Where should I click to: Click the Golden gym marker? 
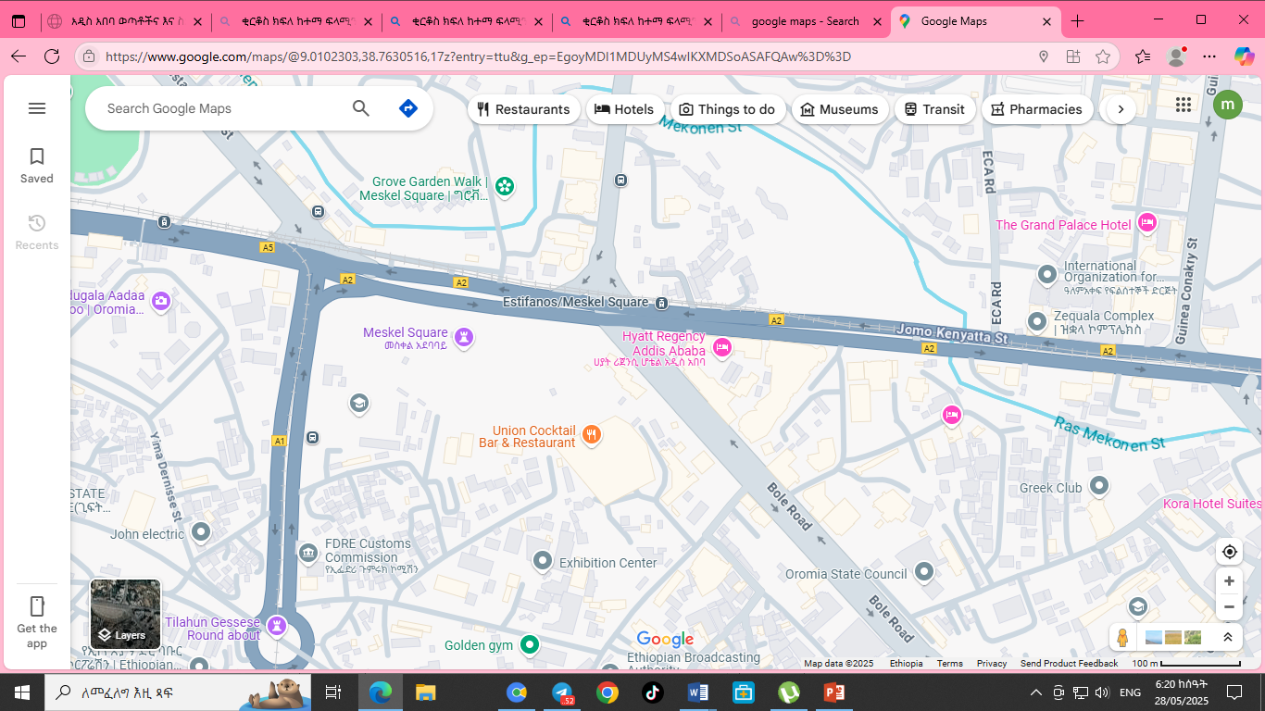529,643
